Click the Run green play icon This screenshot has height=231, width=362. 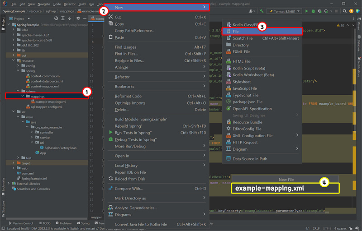click(x=307, y=11)
